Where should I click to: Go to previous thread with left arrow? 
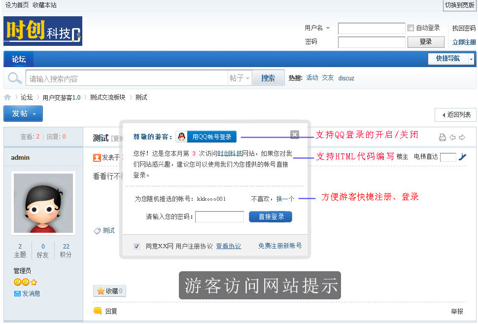[x=453, y=137]
